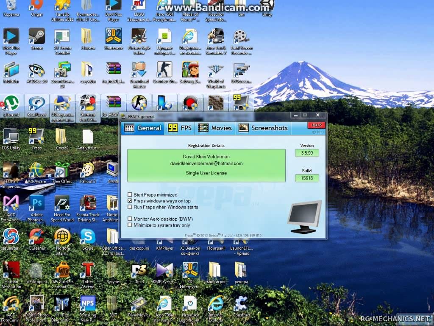Open the Skype desktop shortcut
The width and height of the screenshot is (434, 326).
(88, 237)
